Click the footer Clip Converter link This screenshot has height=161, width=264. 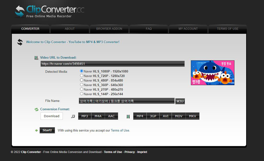pos(31,152)
